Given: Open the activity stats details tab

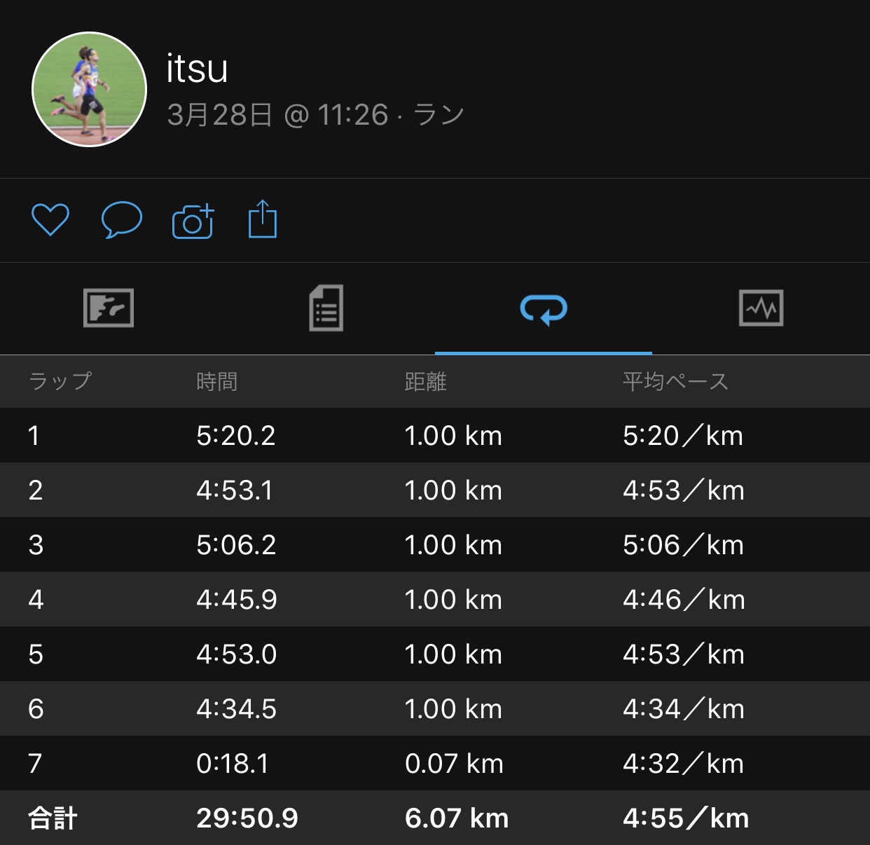Looking at the screenshot, I should pyautogui.click(x=326, y=308).
